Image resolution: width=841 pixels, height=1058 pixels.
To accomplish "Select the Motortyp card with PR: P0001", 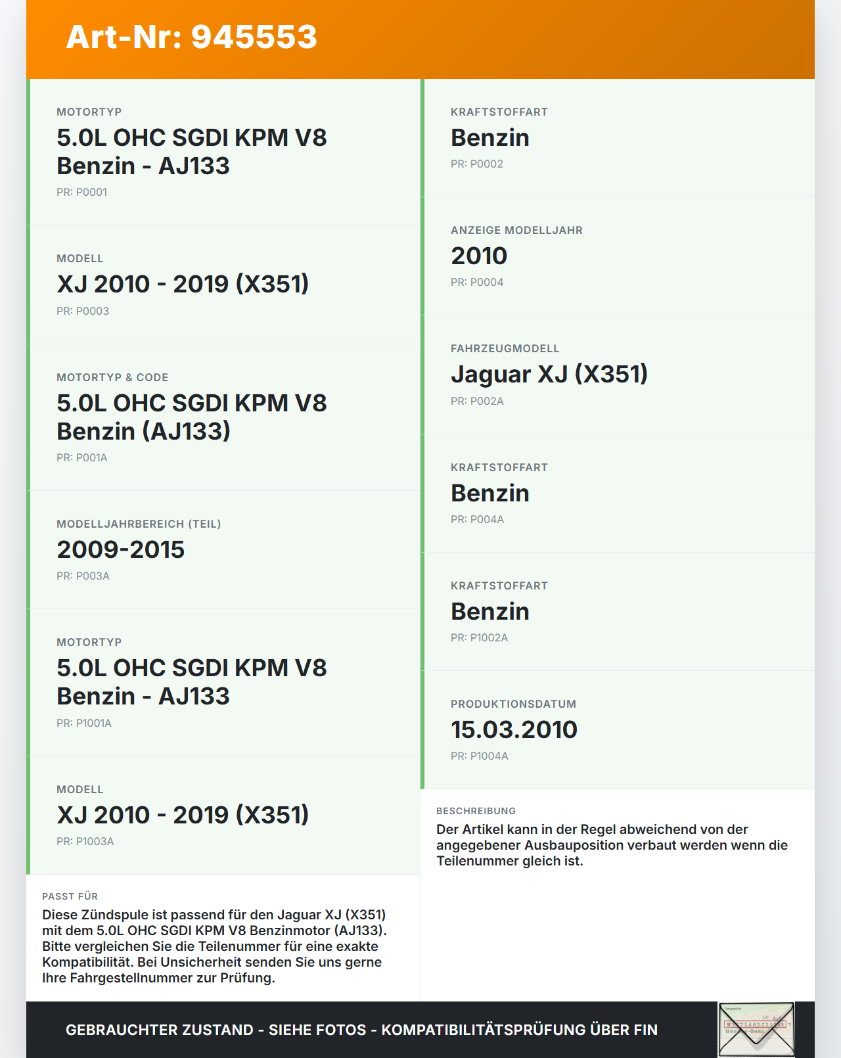I will tap(223, 152).
